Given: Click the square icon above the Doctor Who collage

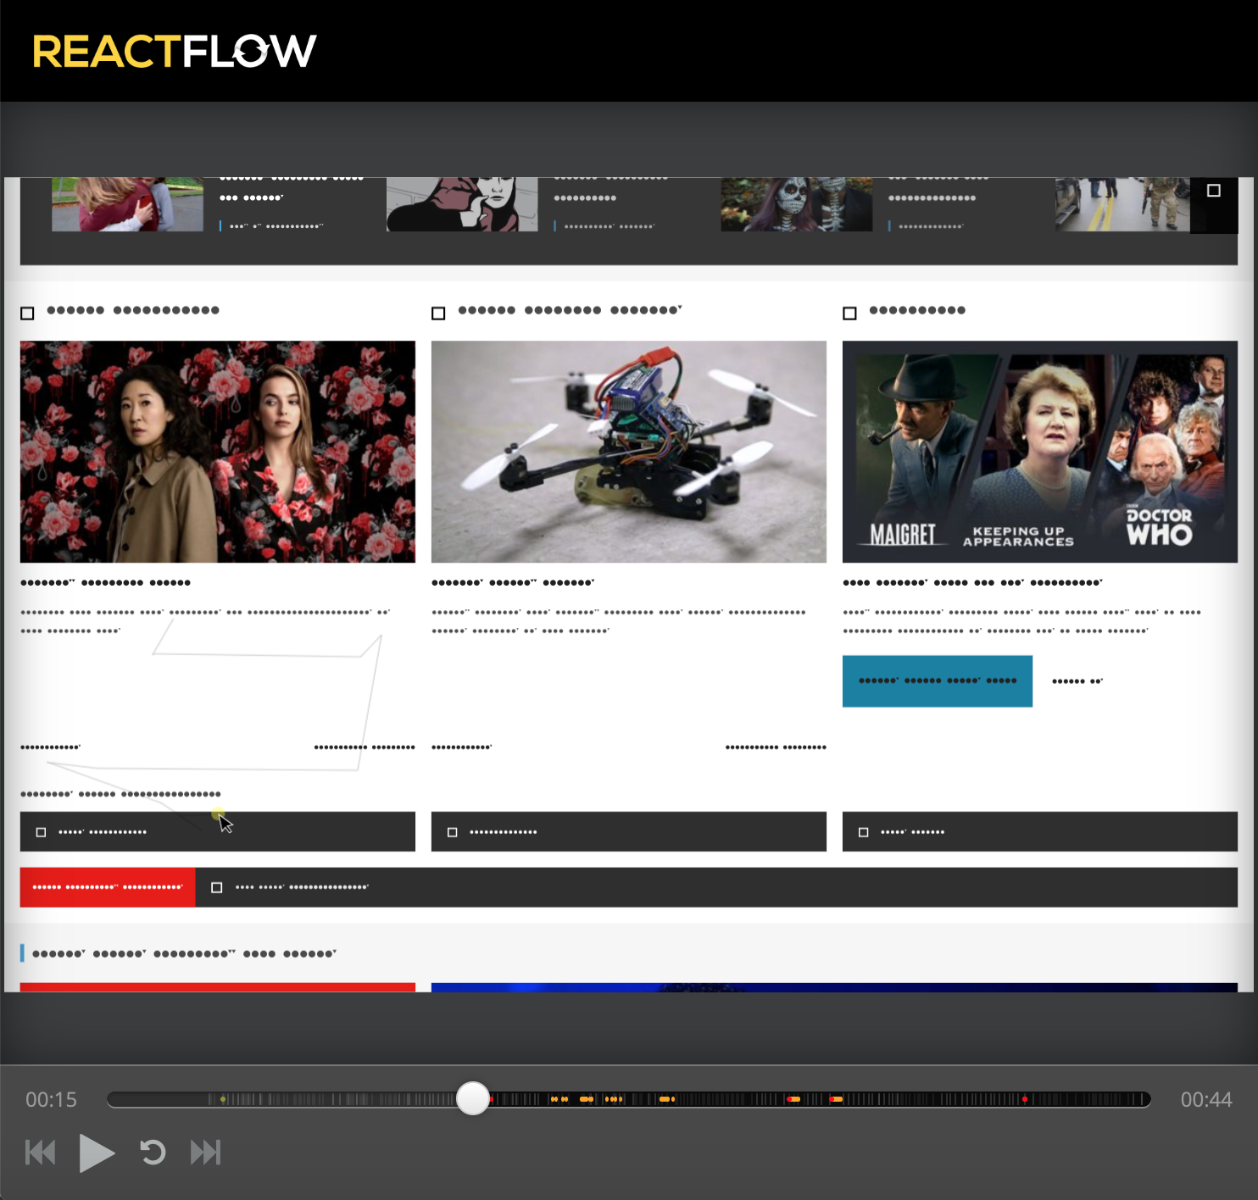Looking at the screenshot, I should [849, 314].
